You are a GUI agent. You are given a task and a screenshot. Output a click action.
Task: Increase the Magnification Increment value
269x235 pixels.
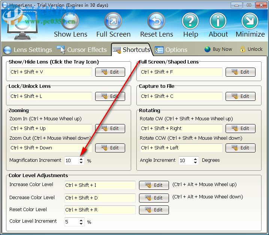81,159
